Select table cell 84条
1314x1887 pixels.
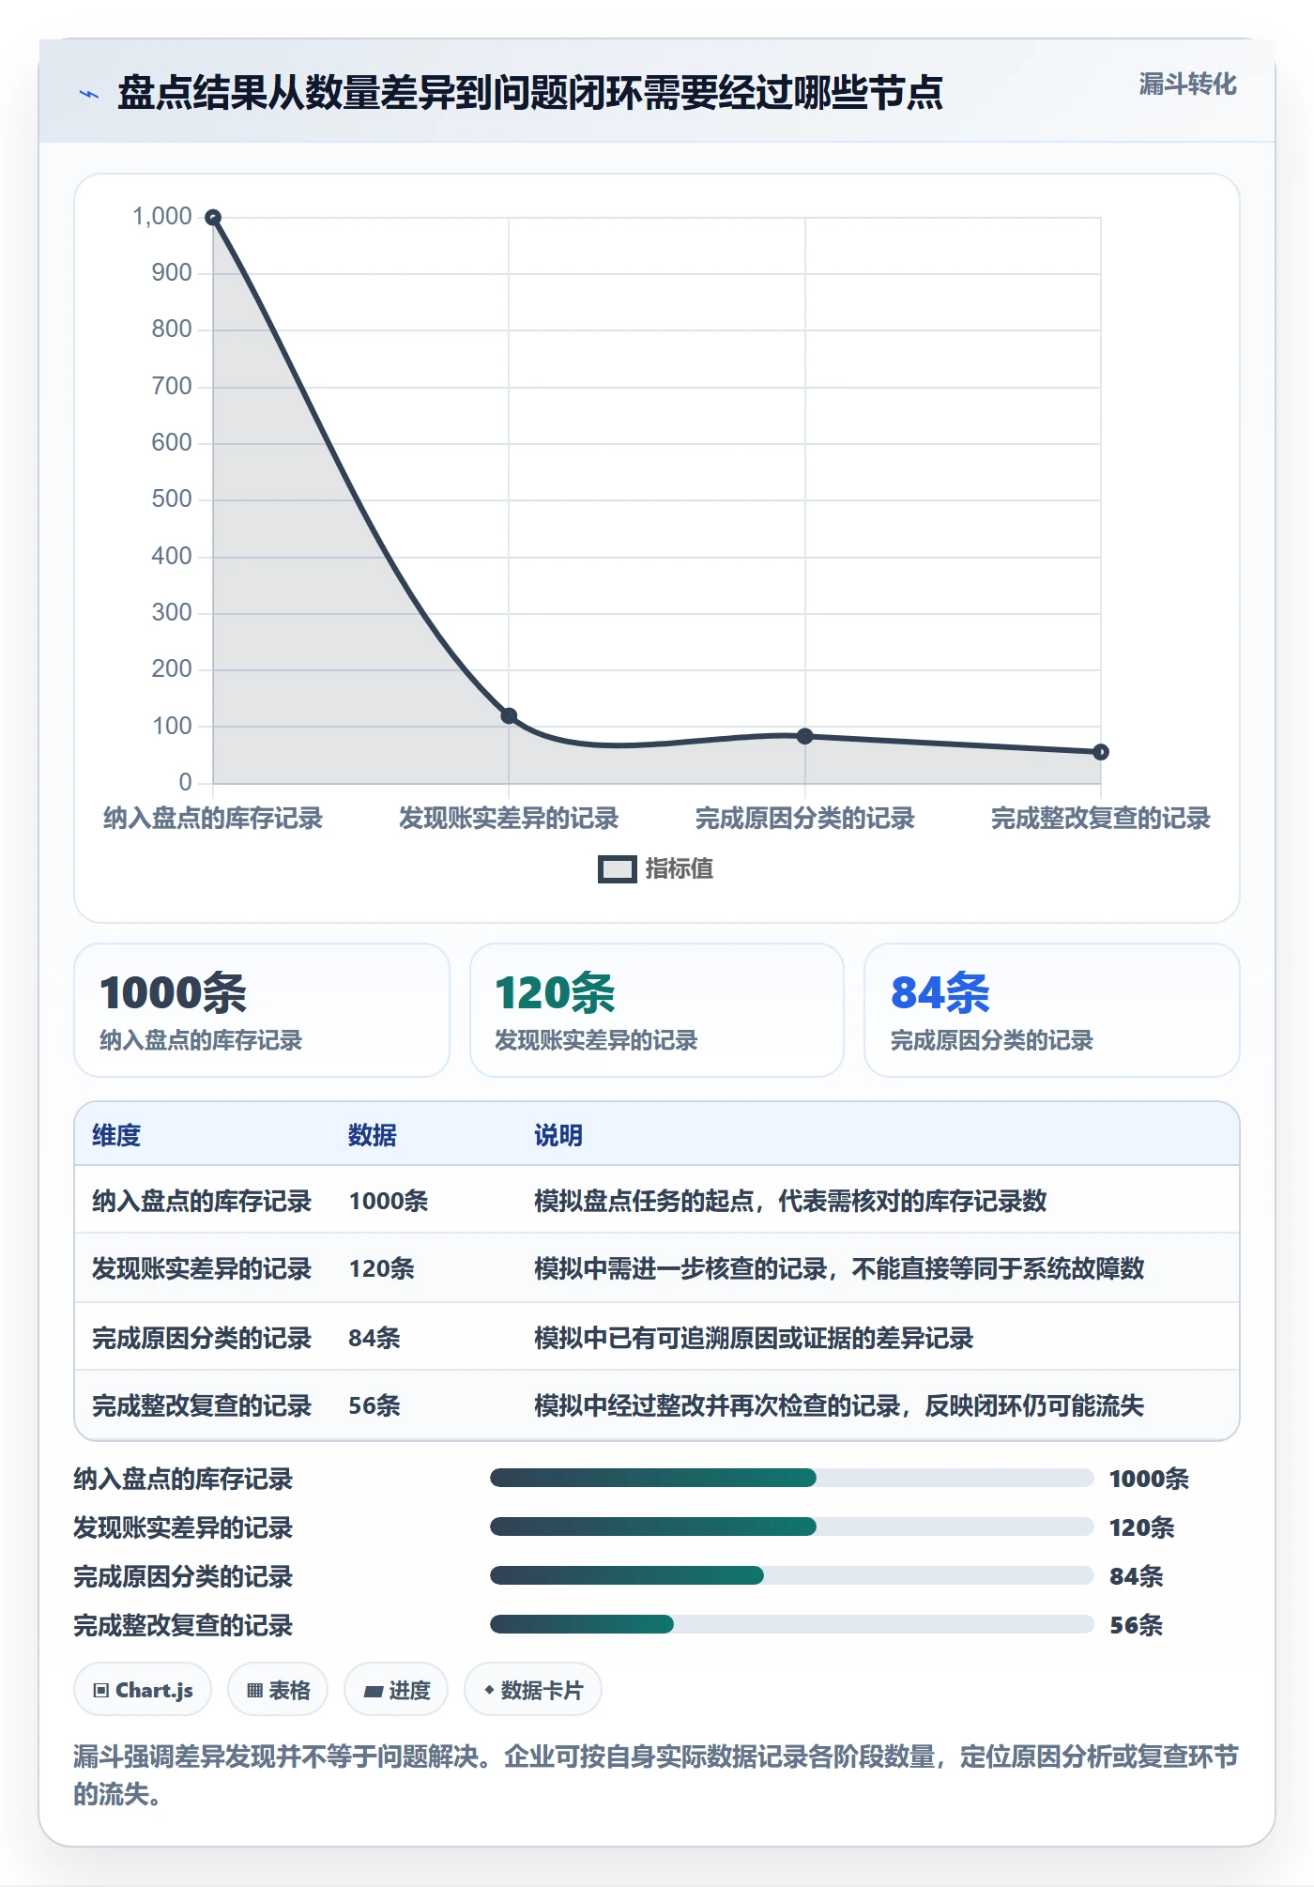click(374, 1338)
